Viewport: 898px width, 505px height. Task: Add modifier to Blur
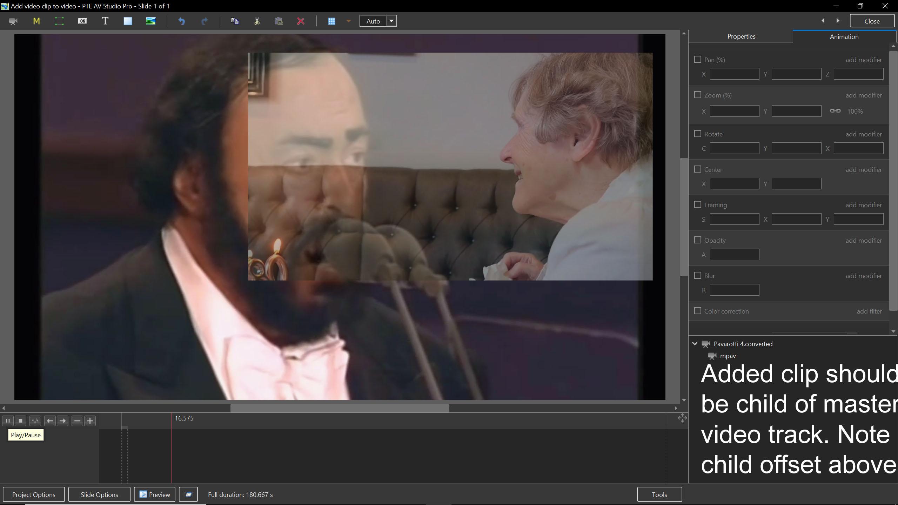(x=863, y=276)
